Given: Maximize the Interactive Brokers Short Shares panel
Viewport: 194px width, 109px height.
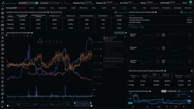Looking at the screenshot, I should (192, 91).
